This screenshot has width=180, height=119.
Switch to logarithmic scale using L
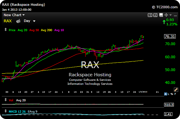[168, 94]
